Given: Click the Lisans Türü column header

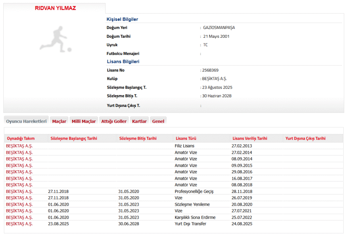Looking at the screenshot, I should pos(186,139).
